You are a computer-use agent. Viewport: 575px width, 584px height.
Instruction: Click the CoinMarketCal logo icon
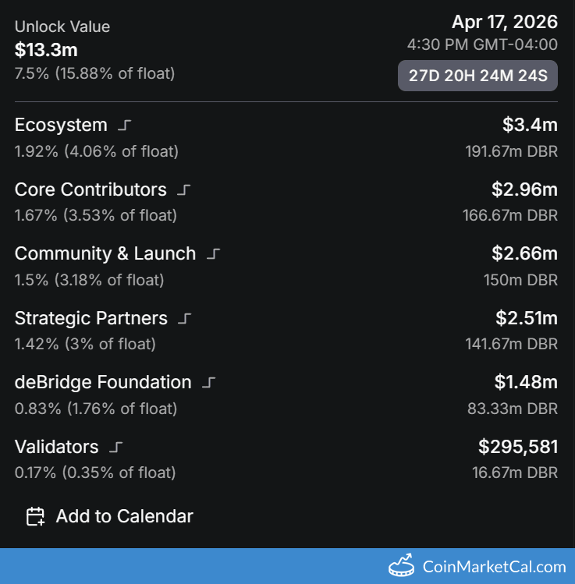[402, 566]
